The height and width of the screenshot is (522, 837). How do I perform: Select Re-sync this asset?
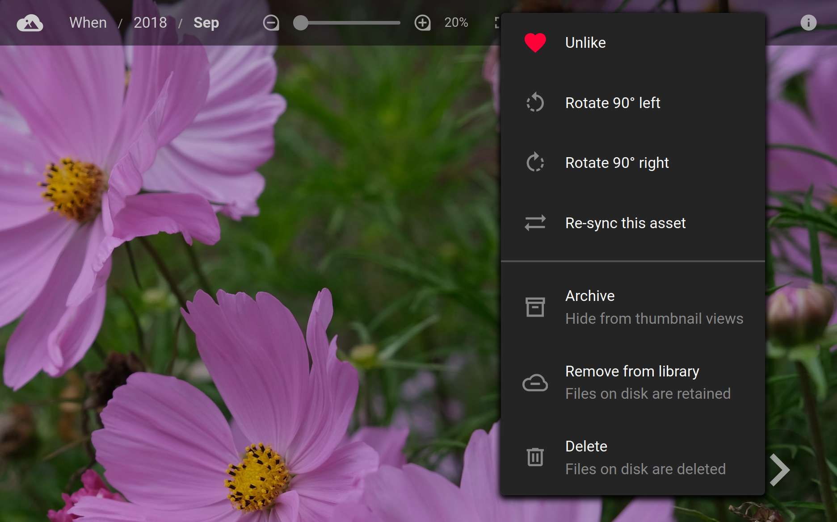click(x=633, y=223)
